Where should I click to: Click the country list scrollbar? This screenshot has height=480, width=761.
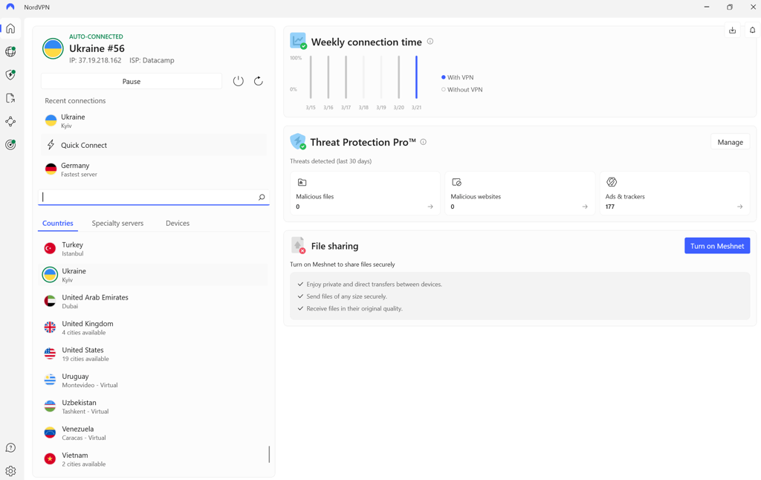(269, 454)
